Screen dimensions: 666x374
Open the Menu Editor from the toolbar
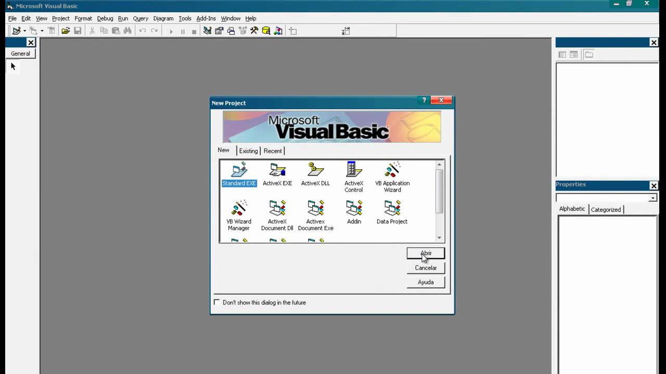point(51,31)
